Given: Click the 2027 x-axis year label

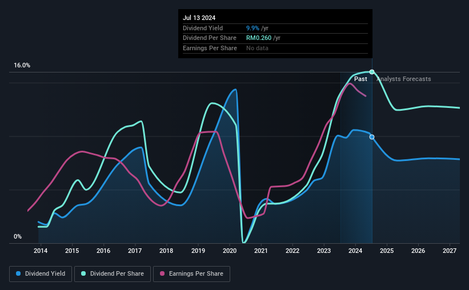Looking at the screenshot, I should click(x=450, y=251).
